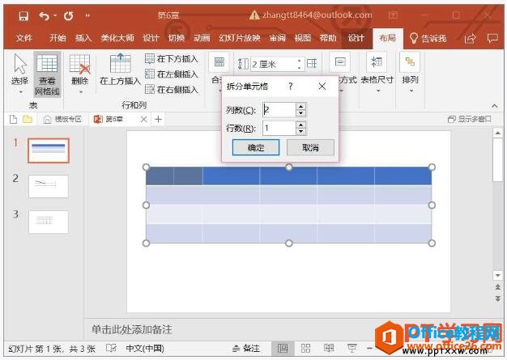Open the comments speech bubble icon
Image resolution: width=507 pixels, height=360 pixels.
tap(492, 38)
